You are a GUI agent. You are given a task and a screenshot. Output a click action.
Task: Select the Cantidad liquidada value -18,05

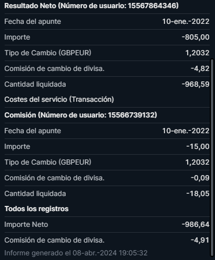(x=198, y=194)
